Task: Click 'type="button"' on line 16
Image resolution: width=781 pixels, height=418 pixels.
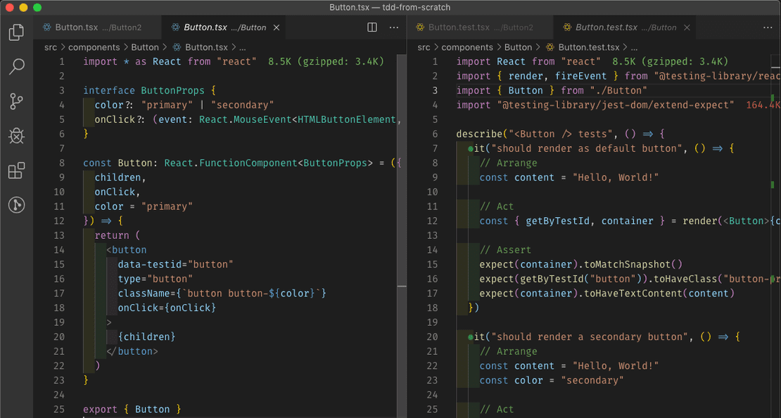Action: coord(155,279)
